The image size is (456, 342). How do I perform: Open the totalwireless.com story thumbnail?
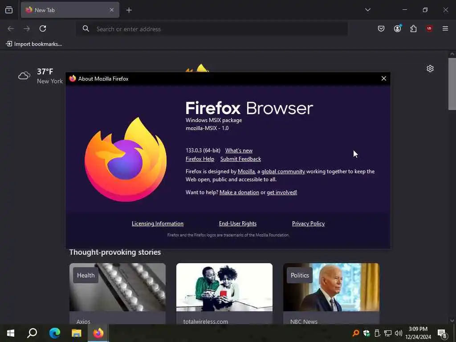coord(224,287)
